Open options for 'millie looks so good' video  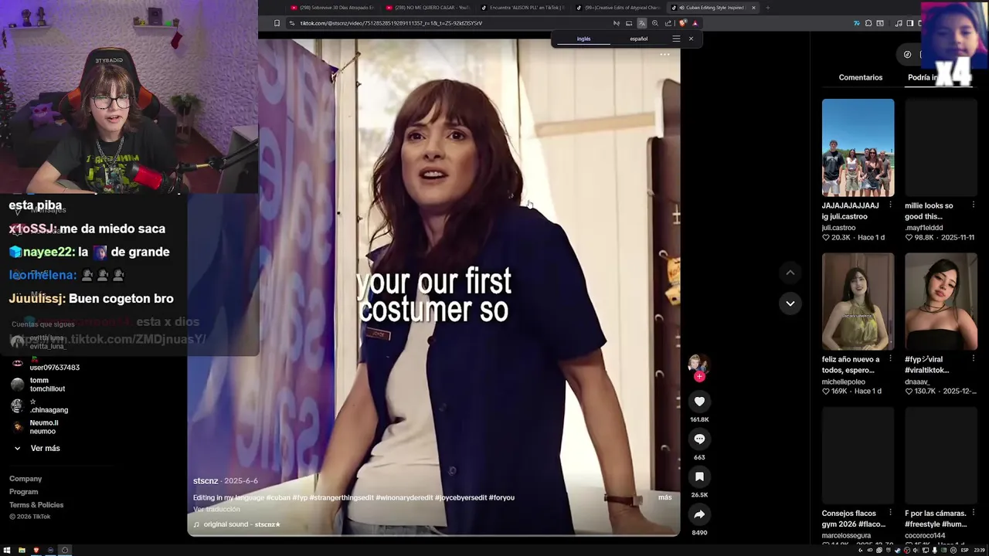[973, 205]
